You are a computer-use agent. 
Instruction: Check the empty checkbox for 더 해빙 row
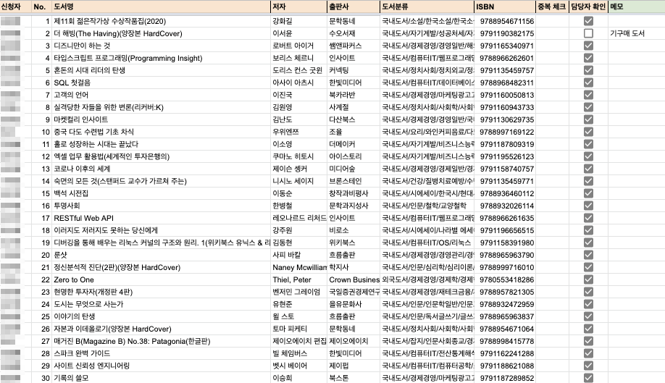588,33
